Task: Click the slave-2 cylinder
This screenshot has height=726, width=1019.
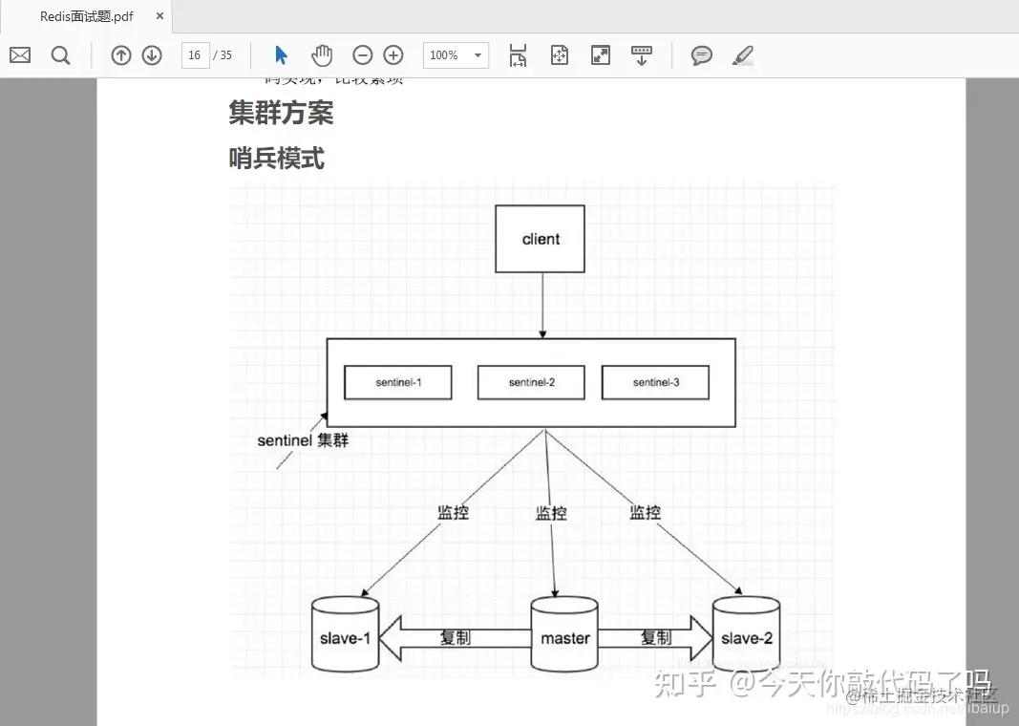Action: coord(746,634)
